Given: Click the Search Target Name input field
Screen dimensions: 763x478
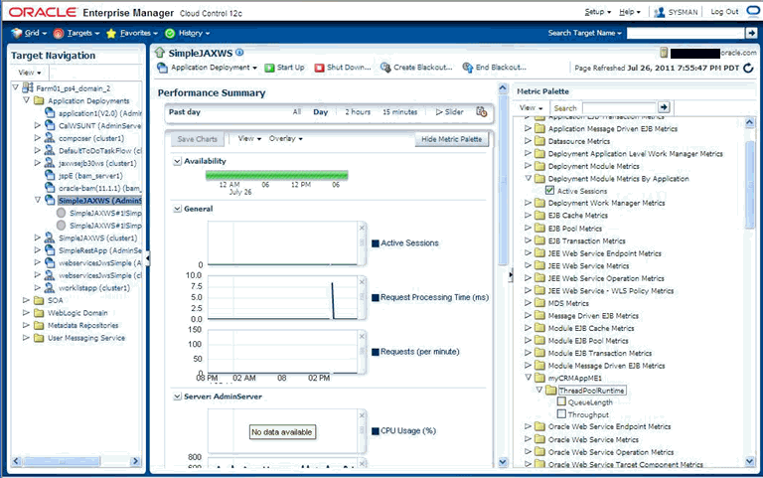Looking at the screenshot, I should tap(686, 33).
